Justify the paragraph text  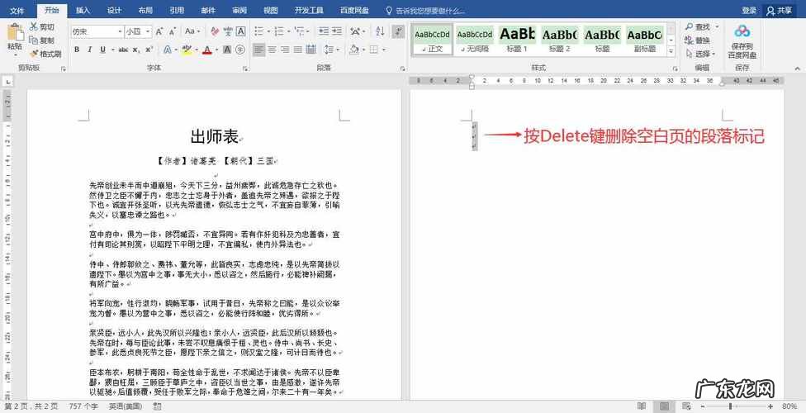coord(297,50)
